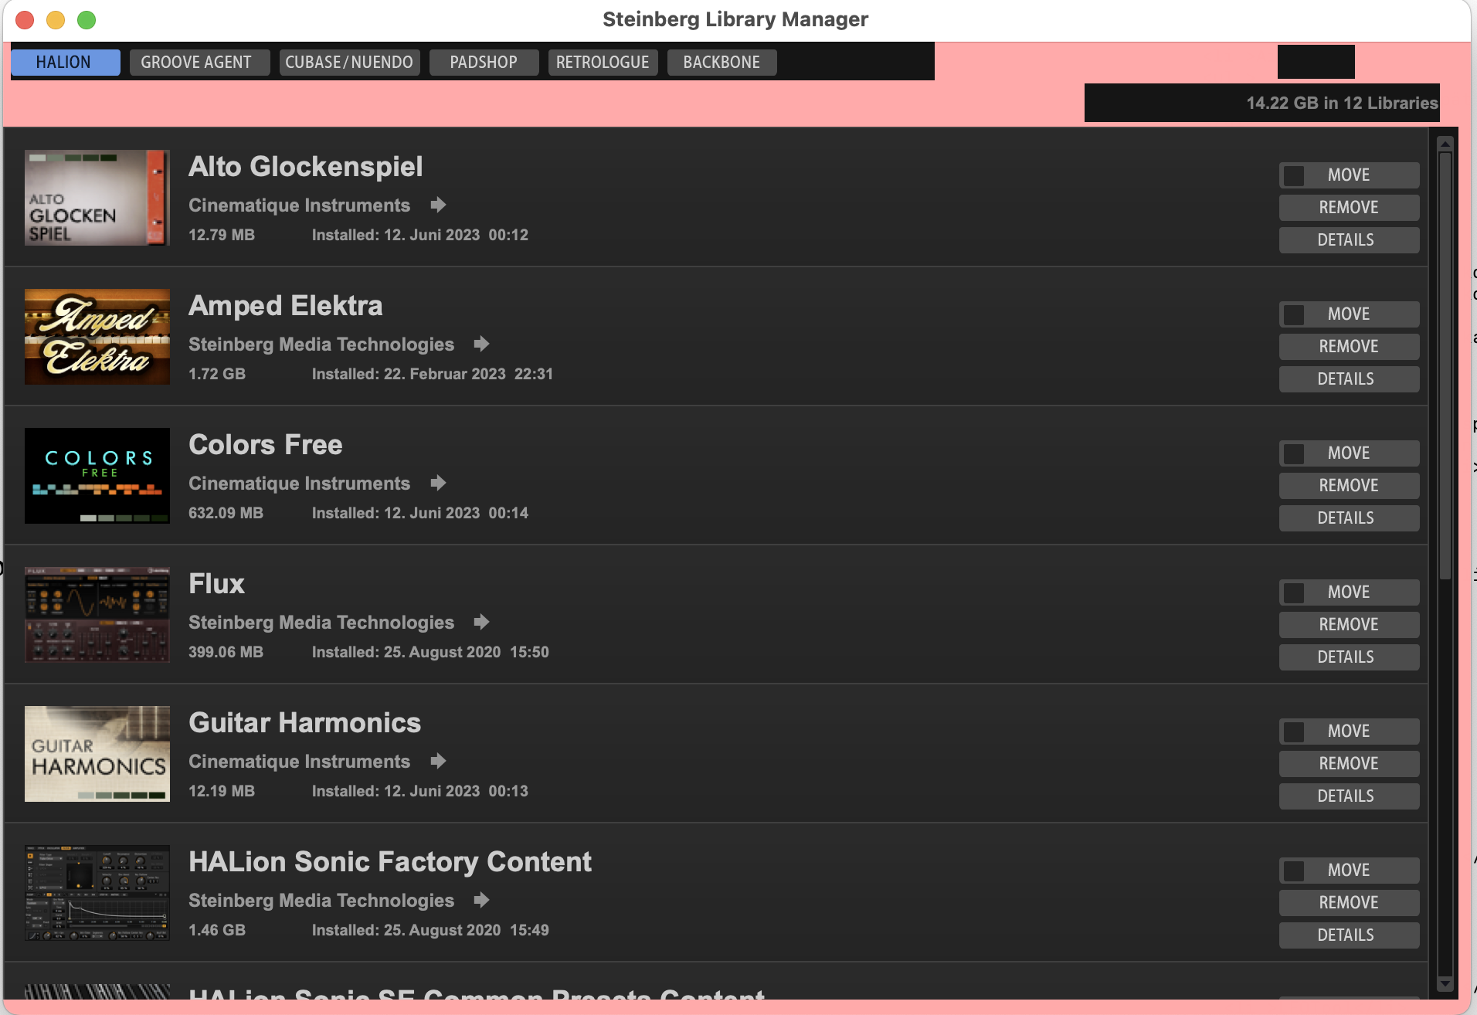Click arrow icon beside Amped Elektra manufacturer

[481, 344]
